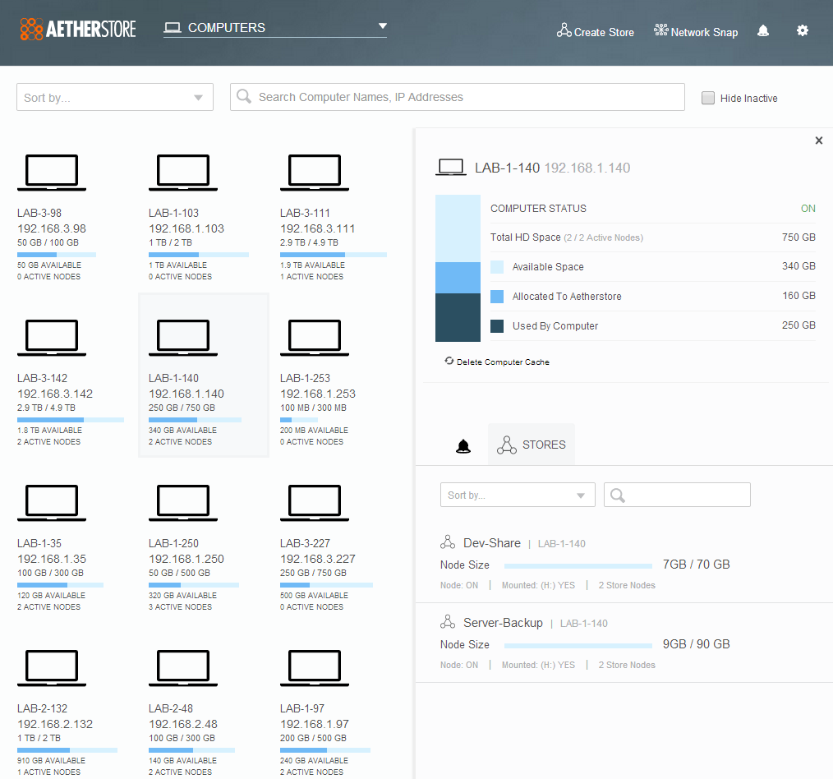Click the Delete Computer Cache refresh icon
The height and width of the screenshot is (779, 833).
pos(449,361)
